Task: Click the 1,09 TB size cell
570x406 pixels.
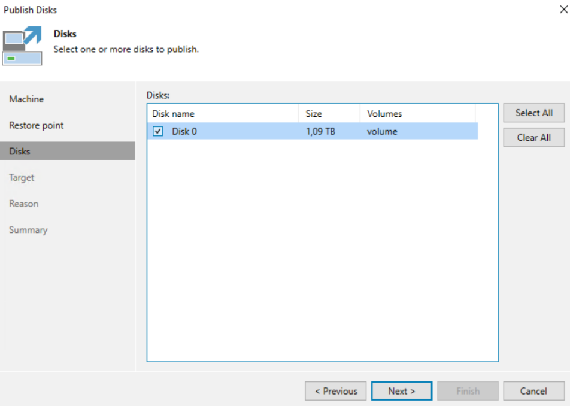Action: pos(321,131)
